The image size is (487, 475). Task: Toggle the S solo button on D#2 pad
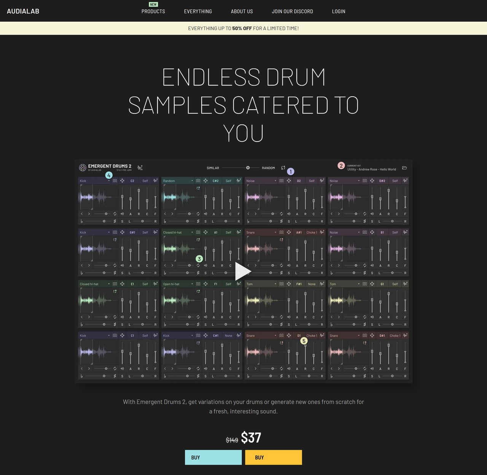click(x=372, y=222)
